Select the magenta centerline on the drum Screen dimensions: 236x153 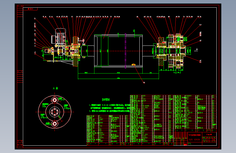[x=125, y=51]
